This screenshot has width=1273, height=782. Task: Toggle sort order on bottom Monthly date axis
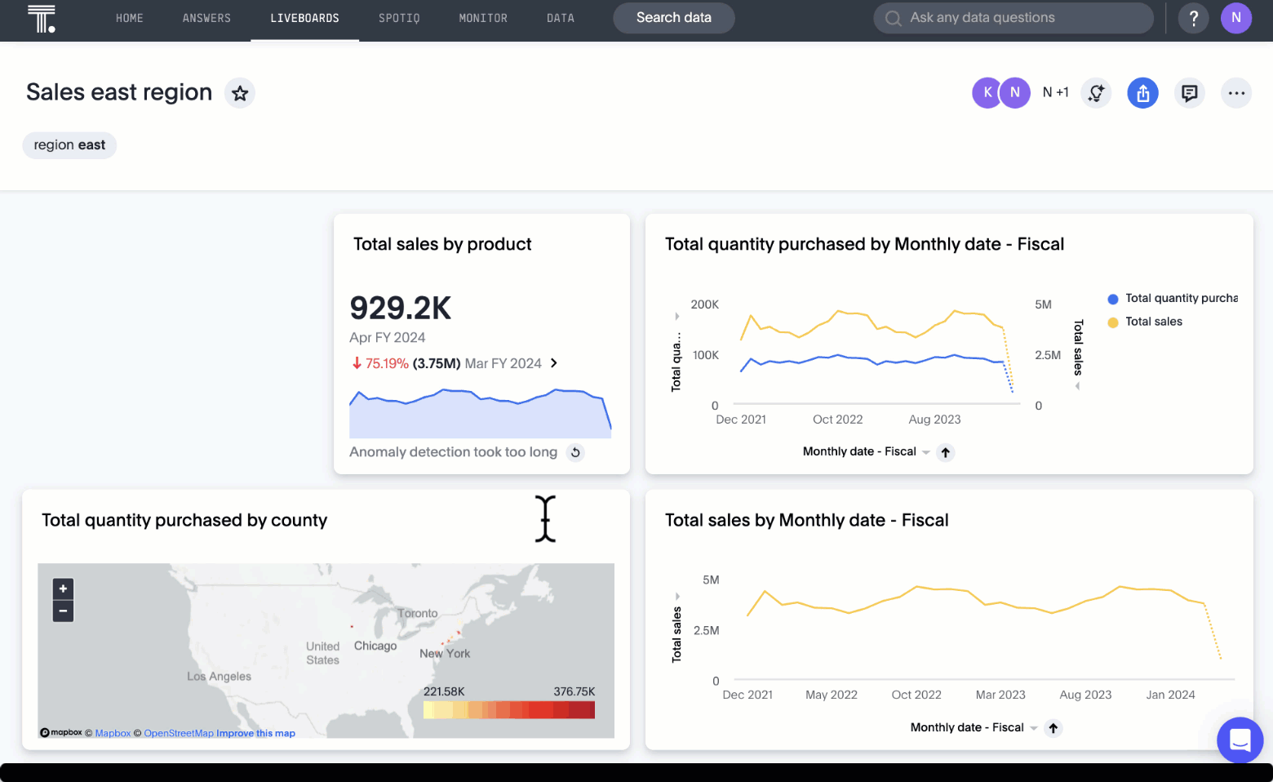click(1053, 728)
